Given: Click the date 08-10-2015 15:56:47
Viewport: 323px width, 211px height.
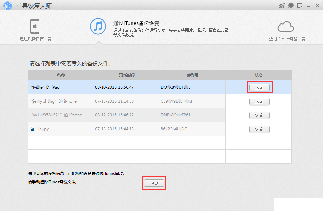Looking at the screenshot, I should point(114,87).
